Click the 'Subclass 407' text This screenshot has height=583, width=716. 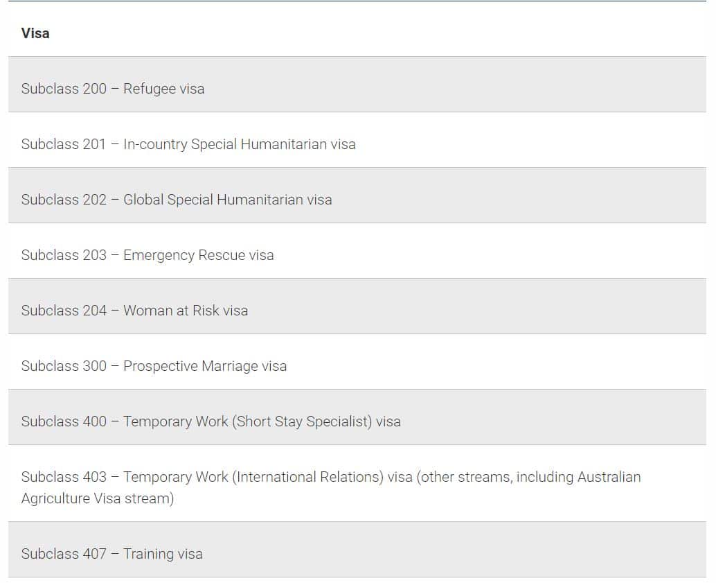tap(64, 554)
